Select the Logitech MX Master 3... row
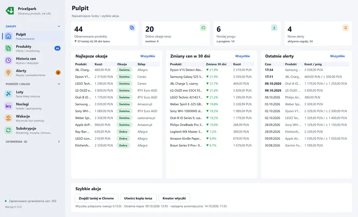 (x=211, y=132)
